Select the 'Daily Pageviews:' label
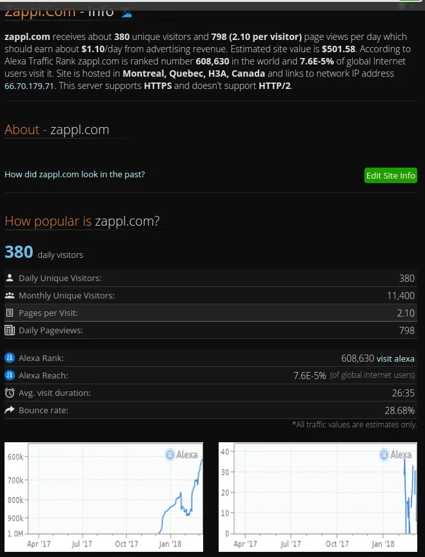Screen dimensions: 425x557 pos(50,330)
